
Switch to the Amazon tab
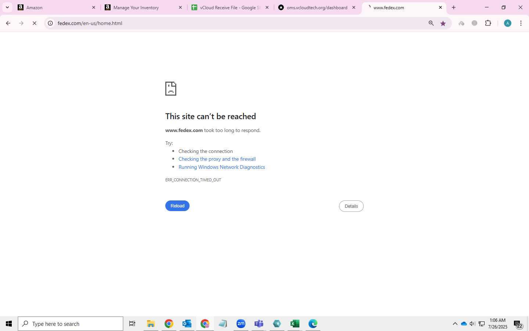57,7
